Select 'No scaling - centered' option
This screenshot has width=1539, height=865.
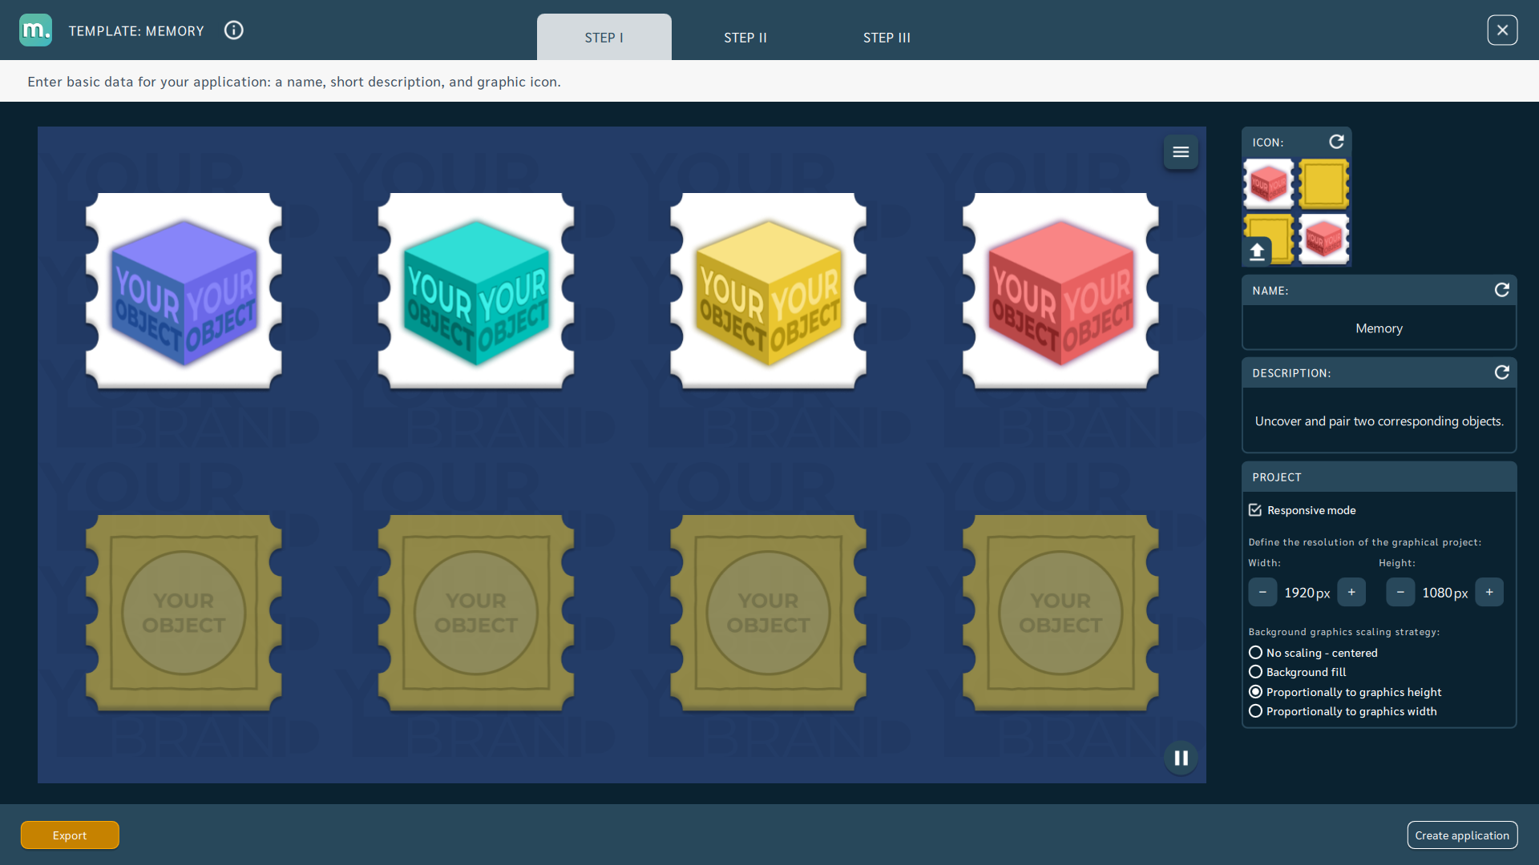[1255, 653]
